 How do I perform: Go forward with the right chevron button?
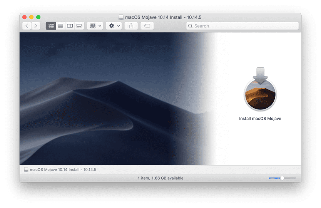[36, 26]
